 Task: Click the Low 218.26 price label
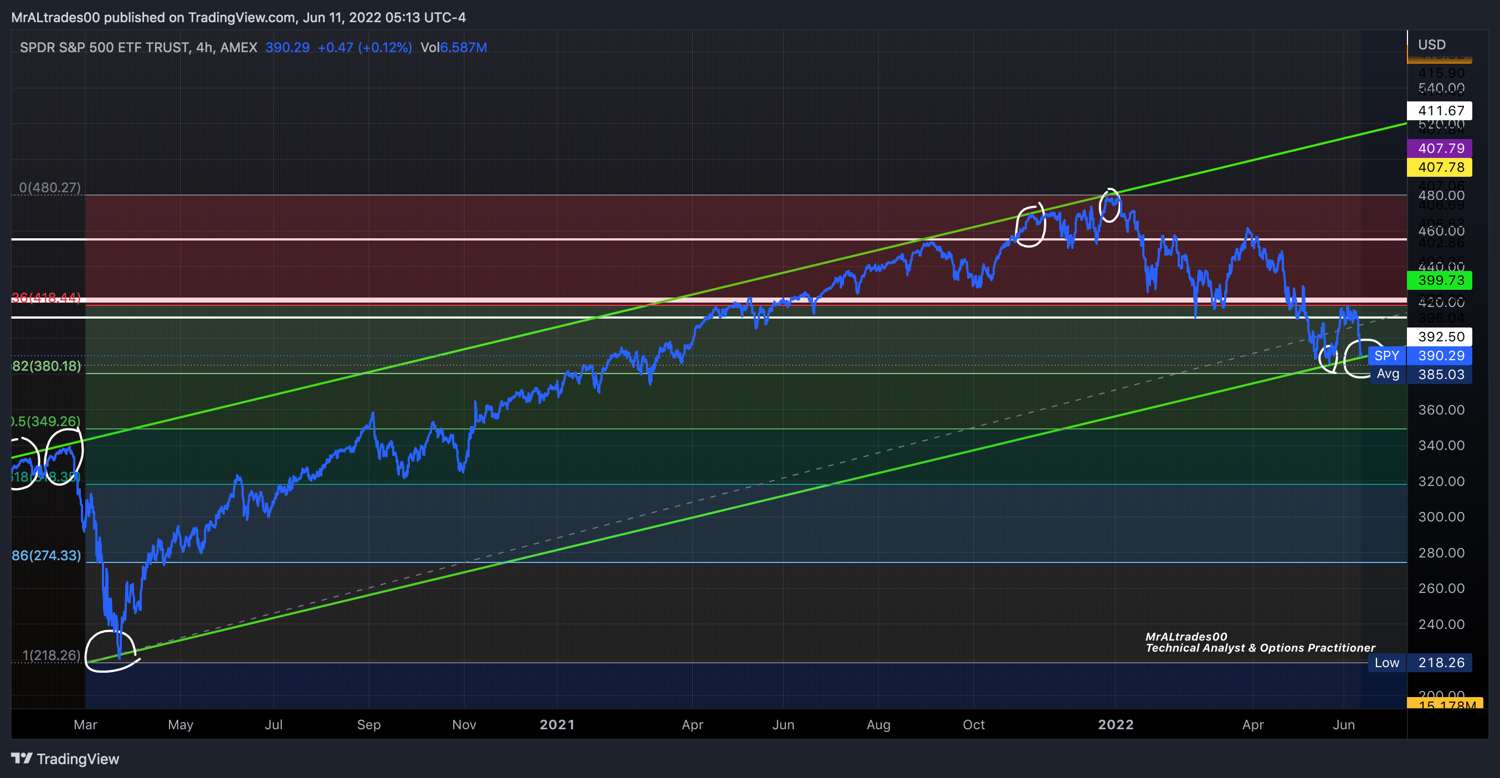click(1420, 663)
